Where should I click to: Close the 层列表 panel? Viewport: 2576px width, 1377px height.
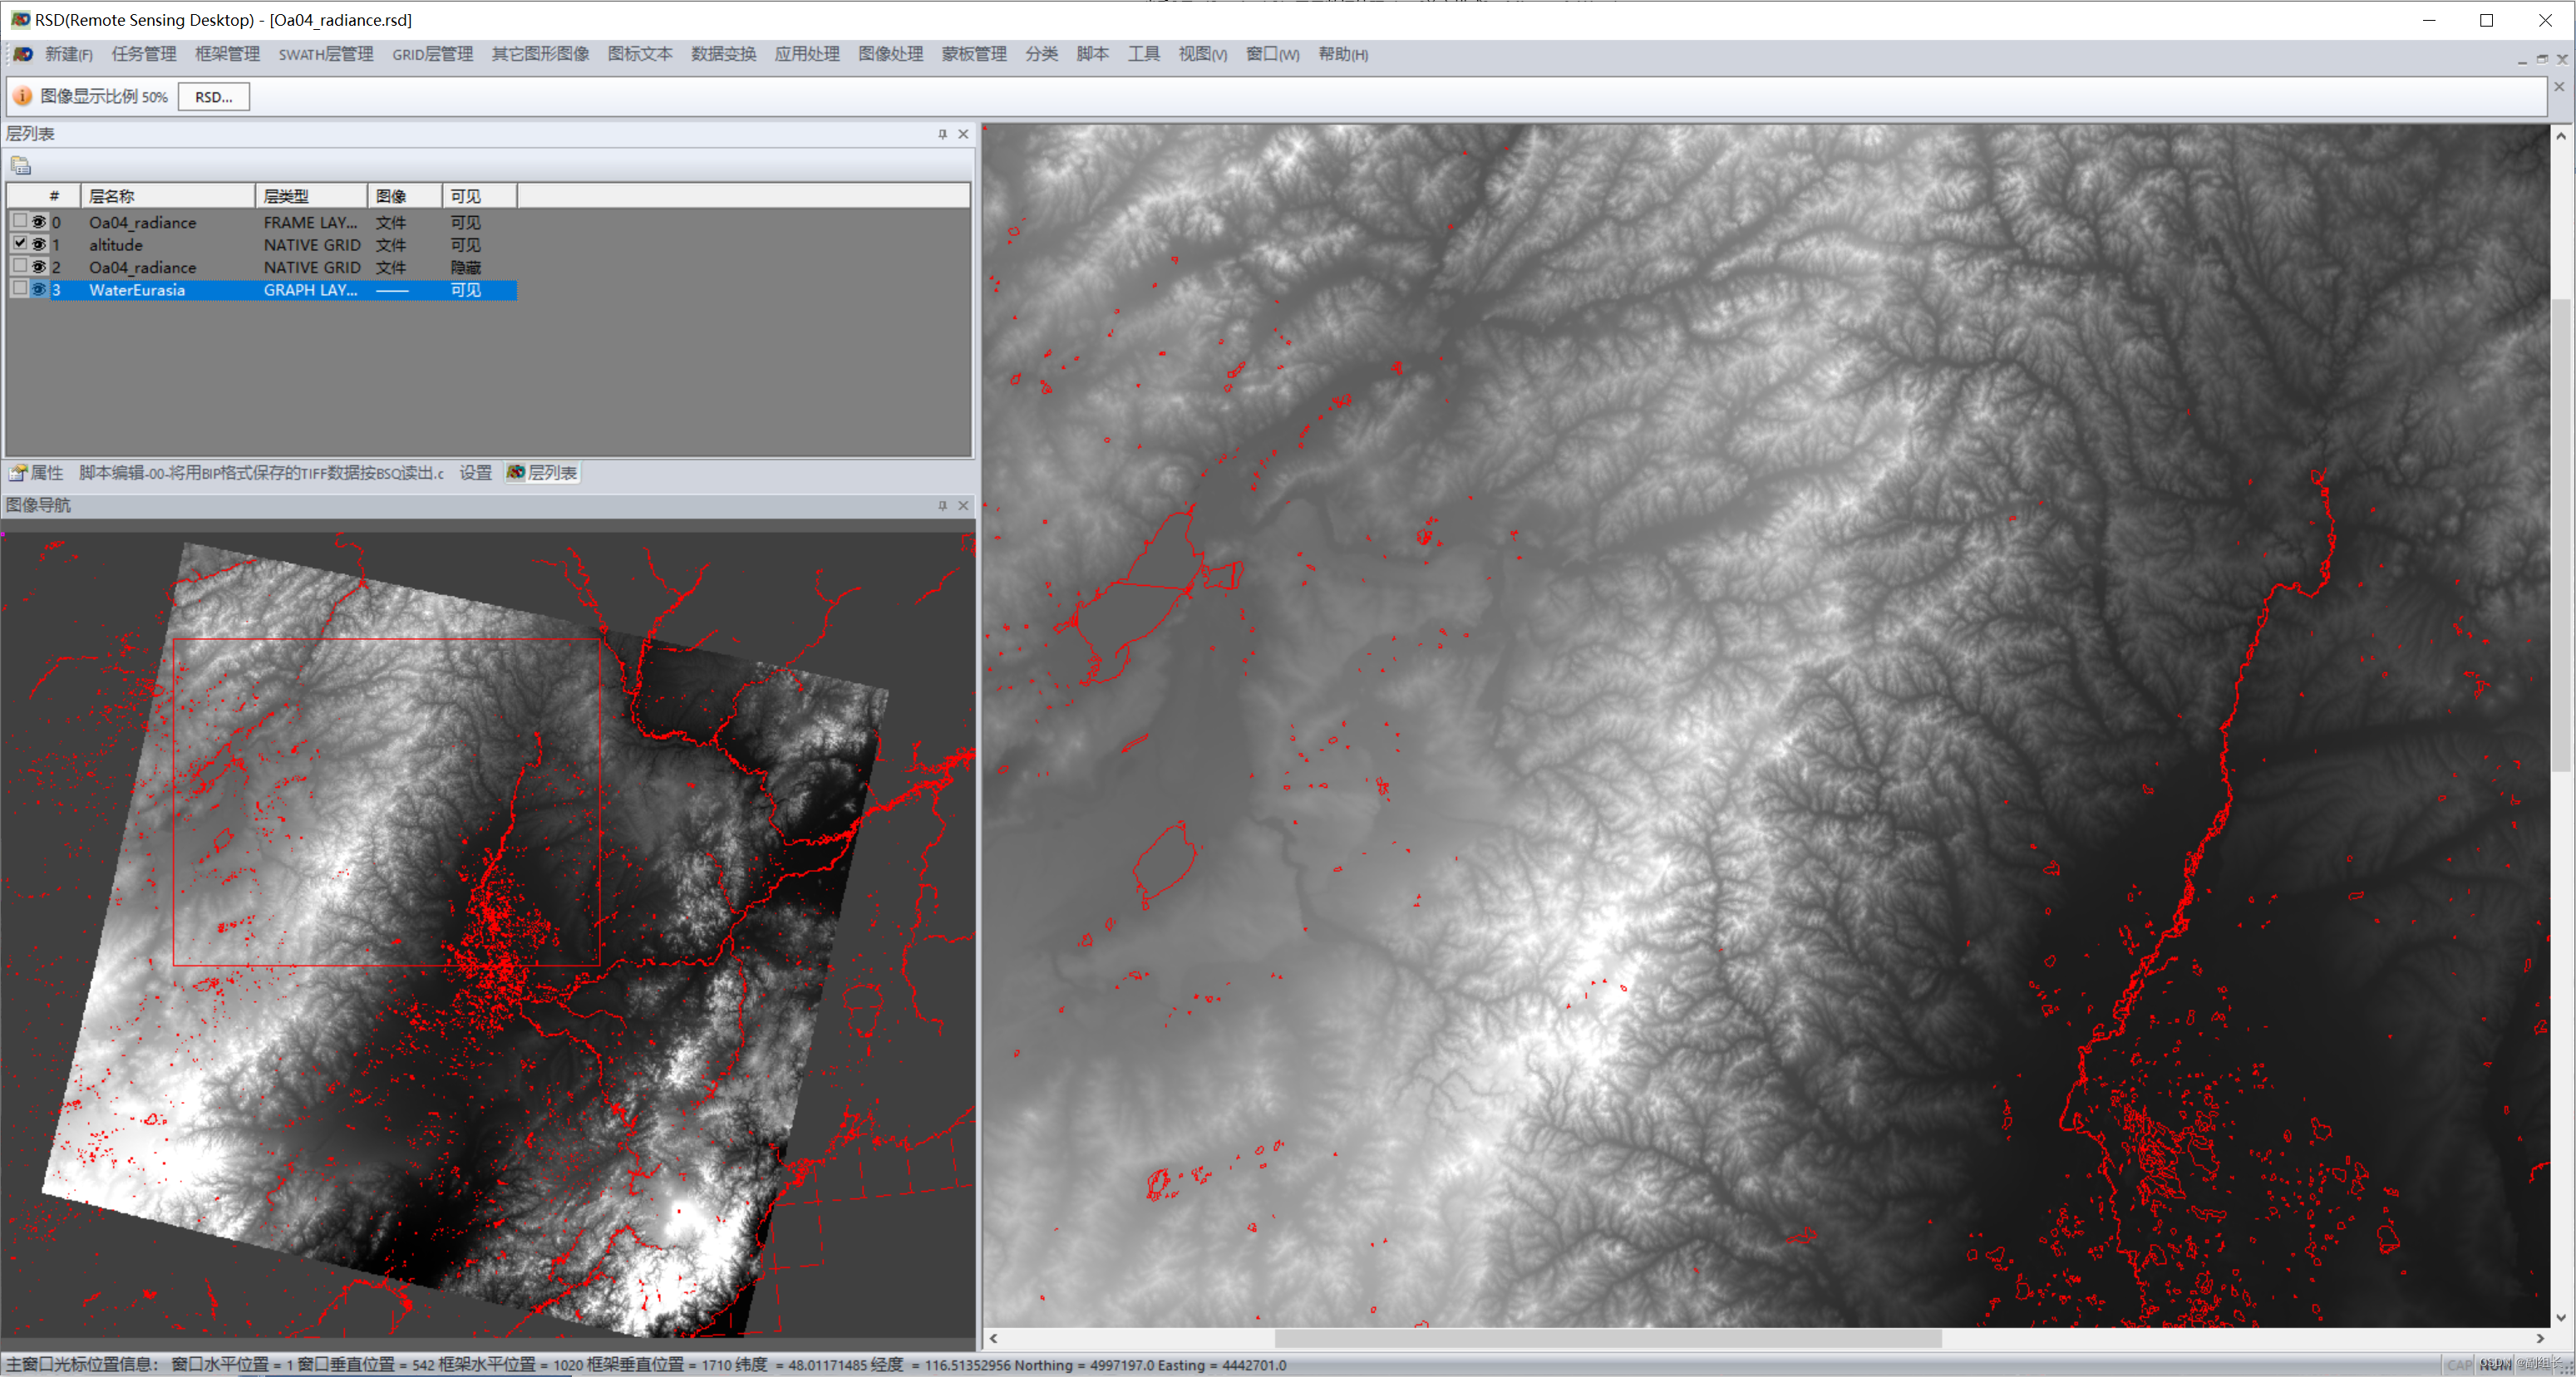tap(963, 134)
